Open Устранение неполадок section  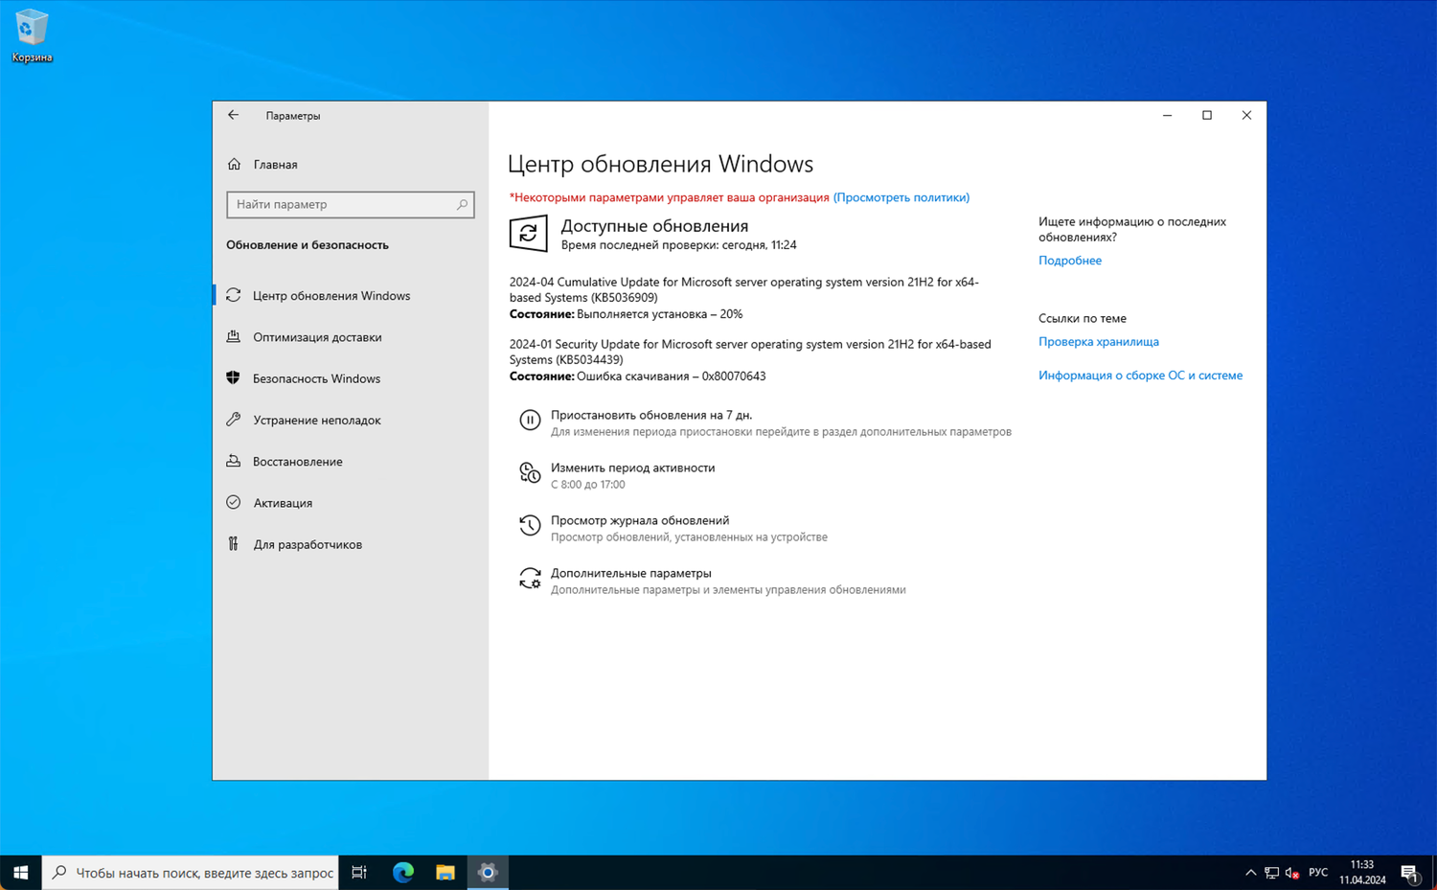coord(317,420)
